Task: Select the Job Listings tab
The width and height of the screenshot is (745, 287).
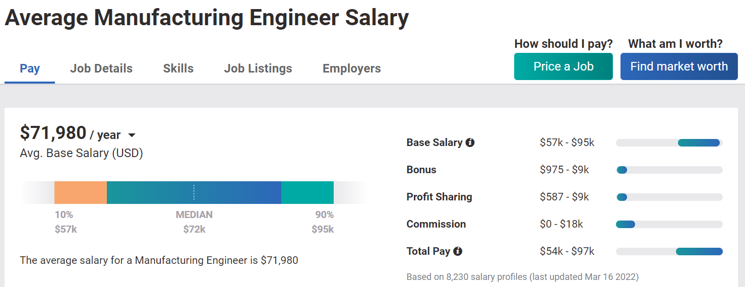Action: pyautogui.click(x=258, y=68)
